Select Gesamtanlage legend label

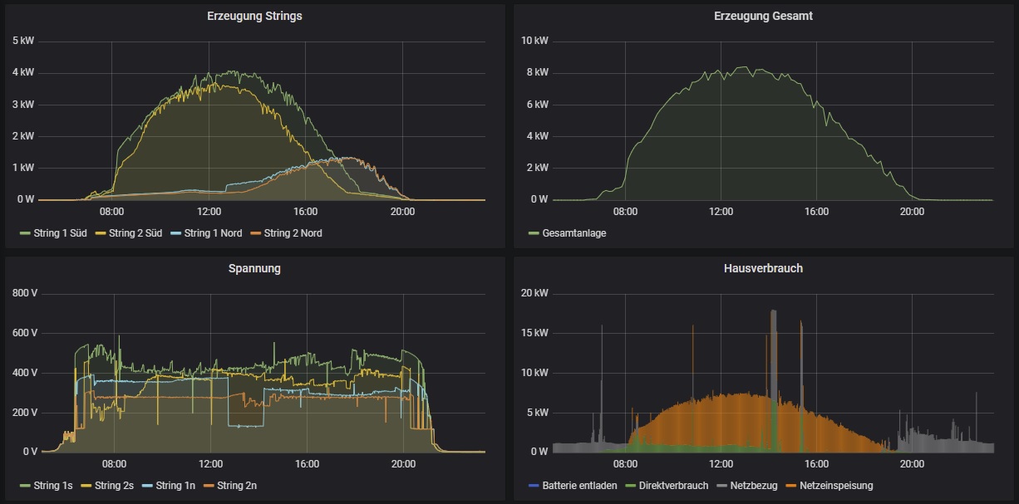pos(573,233)
